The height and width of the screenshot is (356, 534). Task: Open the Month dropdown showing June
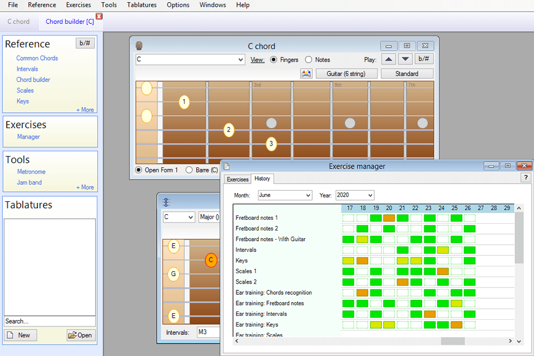click(284, 195)
